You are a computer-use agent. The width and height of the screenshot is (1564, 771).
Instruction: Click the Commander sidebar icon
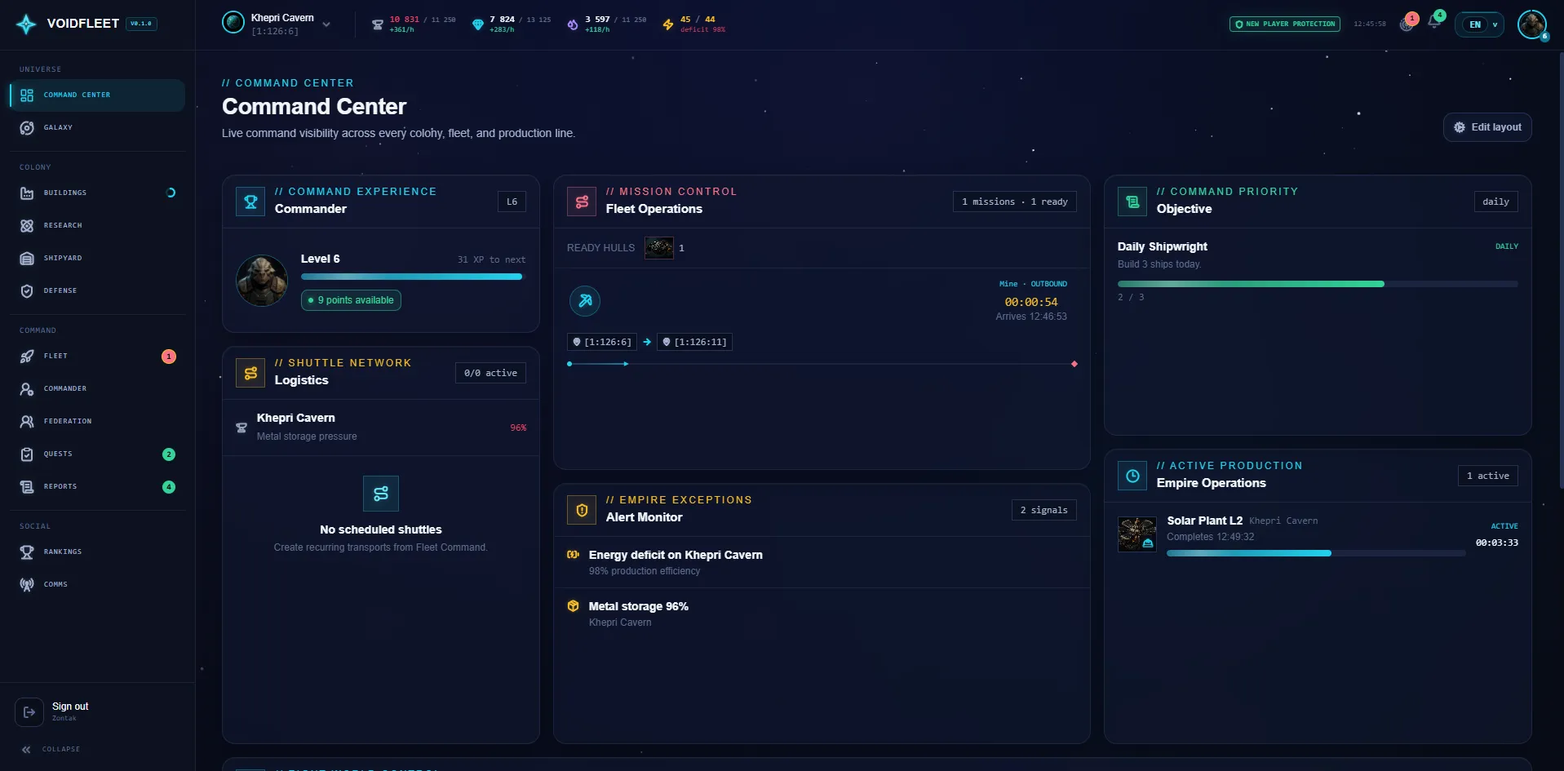click(x=27, y=389)
